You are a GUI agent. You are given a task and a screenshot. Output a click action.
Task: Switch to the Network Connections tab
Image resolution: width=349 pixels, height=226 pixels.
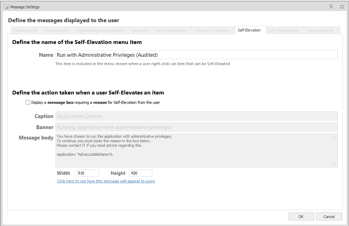tap(212, 30)
